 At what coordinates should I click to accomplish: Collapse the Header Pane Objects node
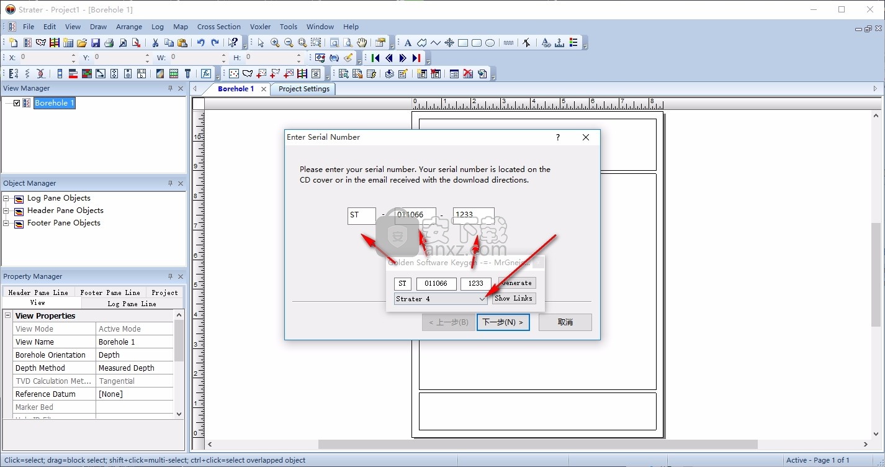point(6,211)
